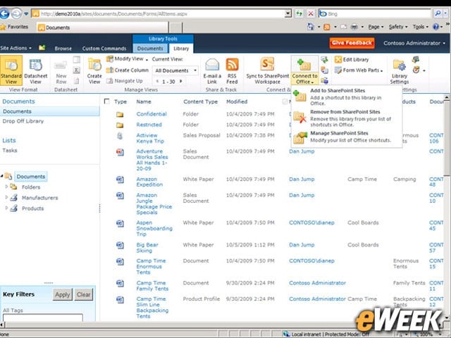The height and width of the screenshot is (338, 451).
Task: Open browser Page menu
Action: click(376, 27)
